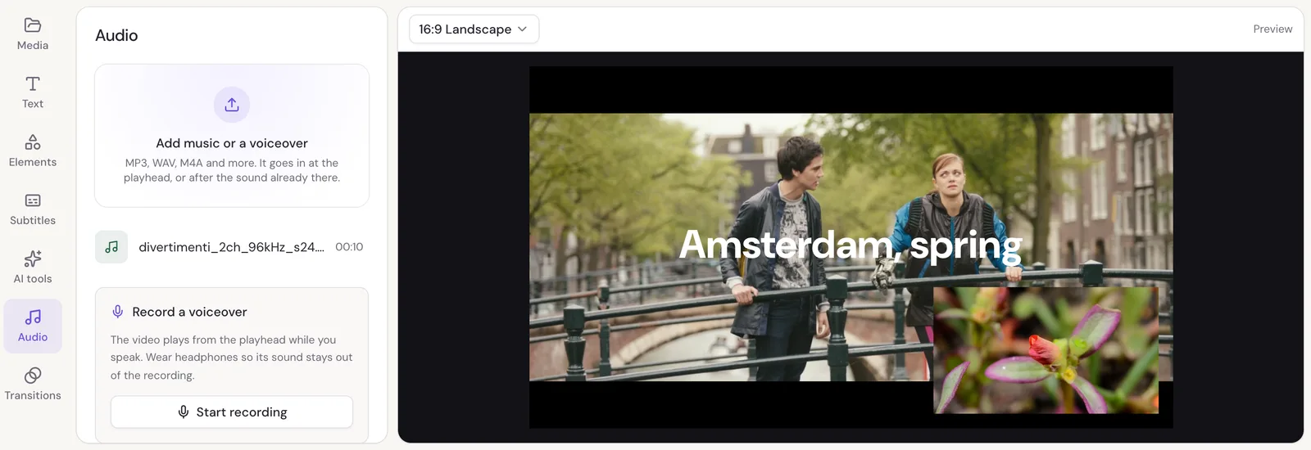This screenshot has width=1311, height=450.
Task: Open AI tools sparkle icon
Action: click(x=33, y=259)
